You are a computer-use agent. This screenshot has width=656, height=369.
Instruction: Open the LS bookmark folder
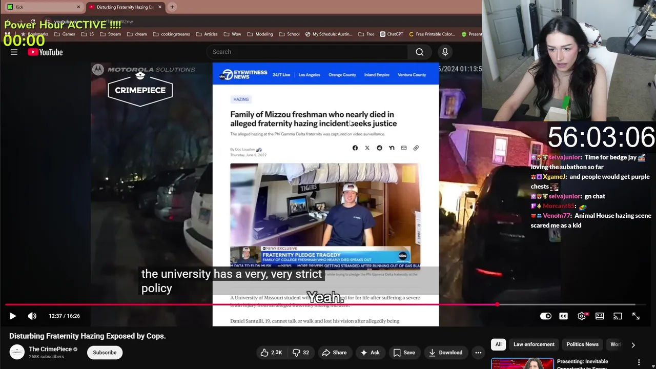point(88,34)
